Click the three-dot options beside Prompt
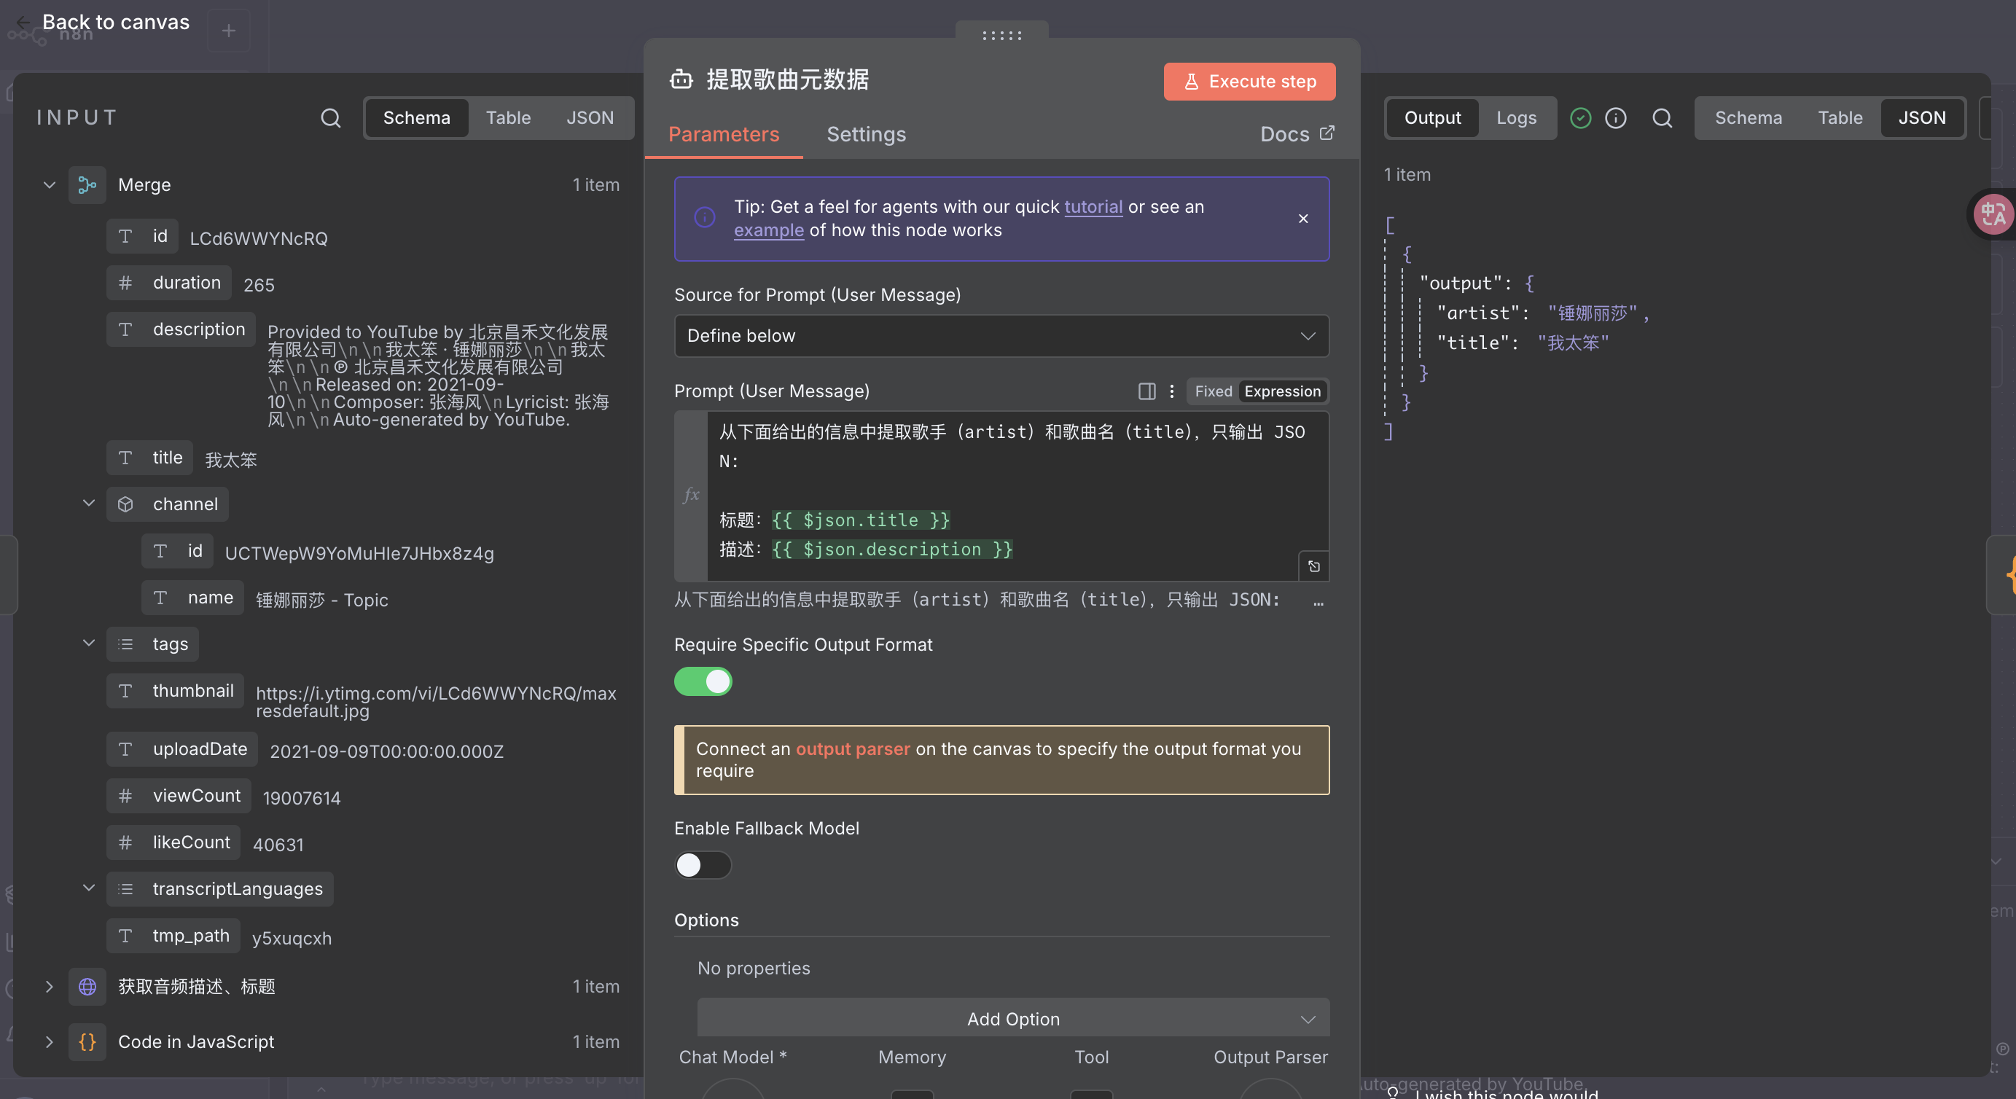The image size is (2016, 1099). pos(1171,391)
